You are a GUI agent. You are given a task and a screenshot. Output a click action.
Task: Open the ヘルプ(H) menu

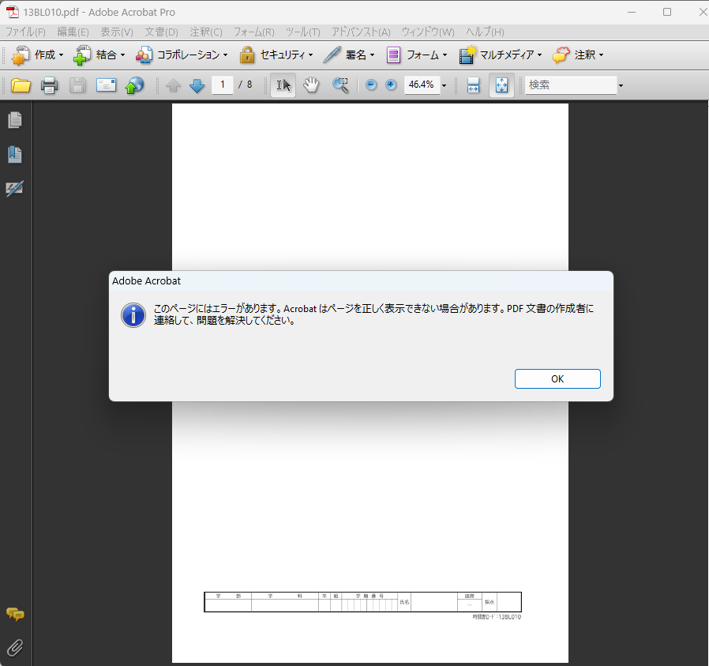click(485, 32)
